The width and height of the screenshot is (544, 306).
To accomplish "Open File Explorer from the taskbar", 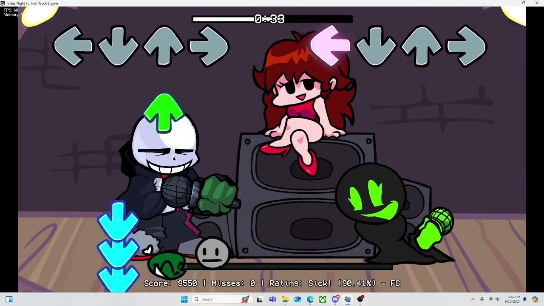I will coord(285,299).
